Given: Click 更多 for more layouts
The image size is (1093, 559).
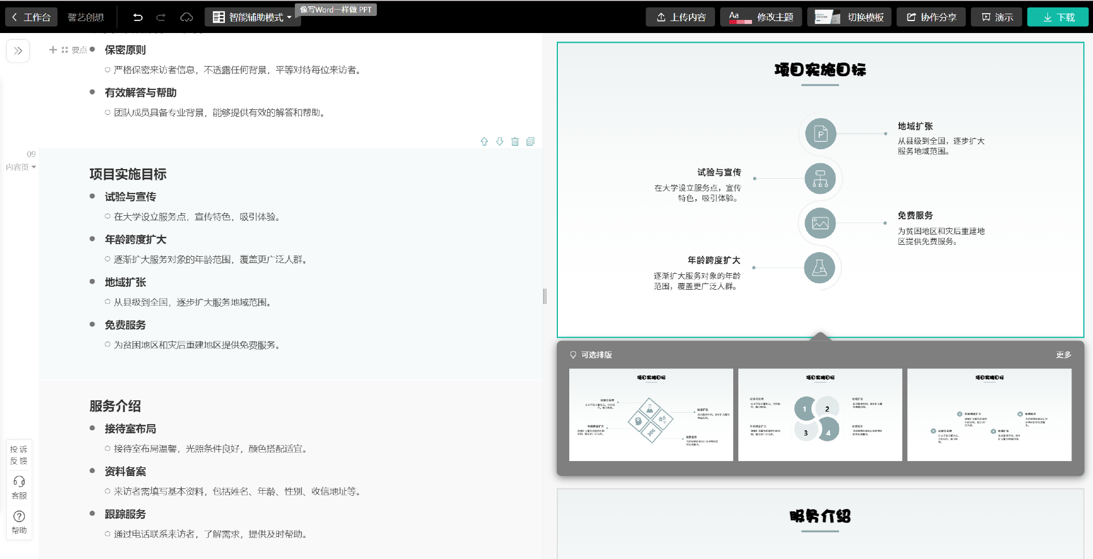Looking at the screenshot, I should 1063,355.
